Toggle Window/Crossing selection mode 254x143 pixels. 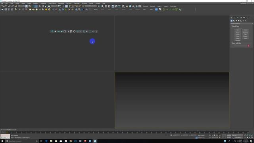(36, 6)
